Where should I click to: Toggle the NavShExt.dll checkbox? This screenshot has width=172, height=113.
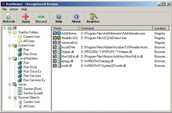pyautogui.click(x=55, y=56)
